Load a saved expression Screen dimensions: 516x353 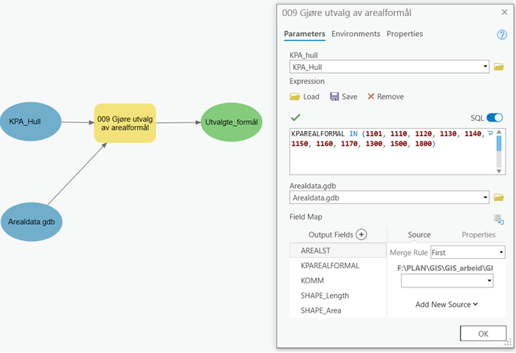[305, 97]
